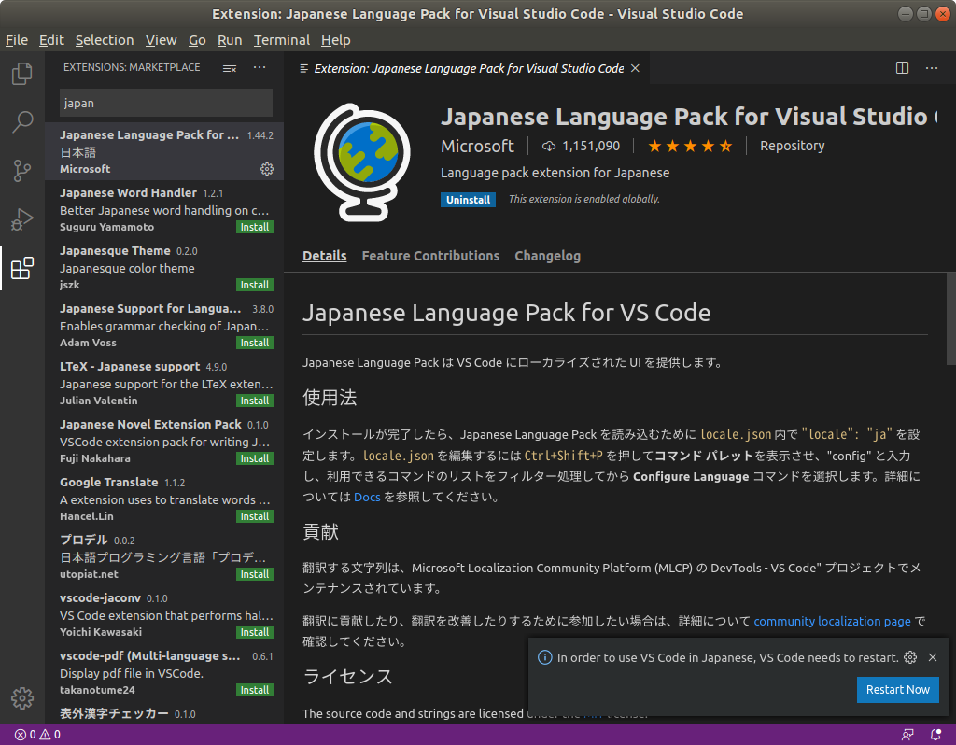The width and height of the screenshot is (956, 745).
Task: Select 表外漢字チェッカー extension entry
Action: click(x=164, y=713)
